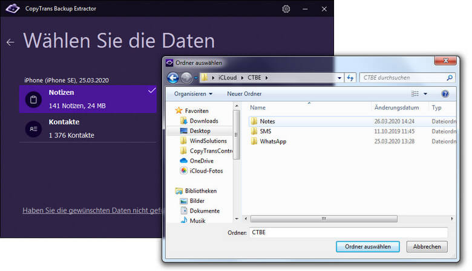The image size is (472, 271).
Task: Open iCloud-Fotos in the navigation pane
Action: tap(206, 171)
